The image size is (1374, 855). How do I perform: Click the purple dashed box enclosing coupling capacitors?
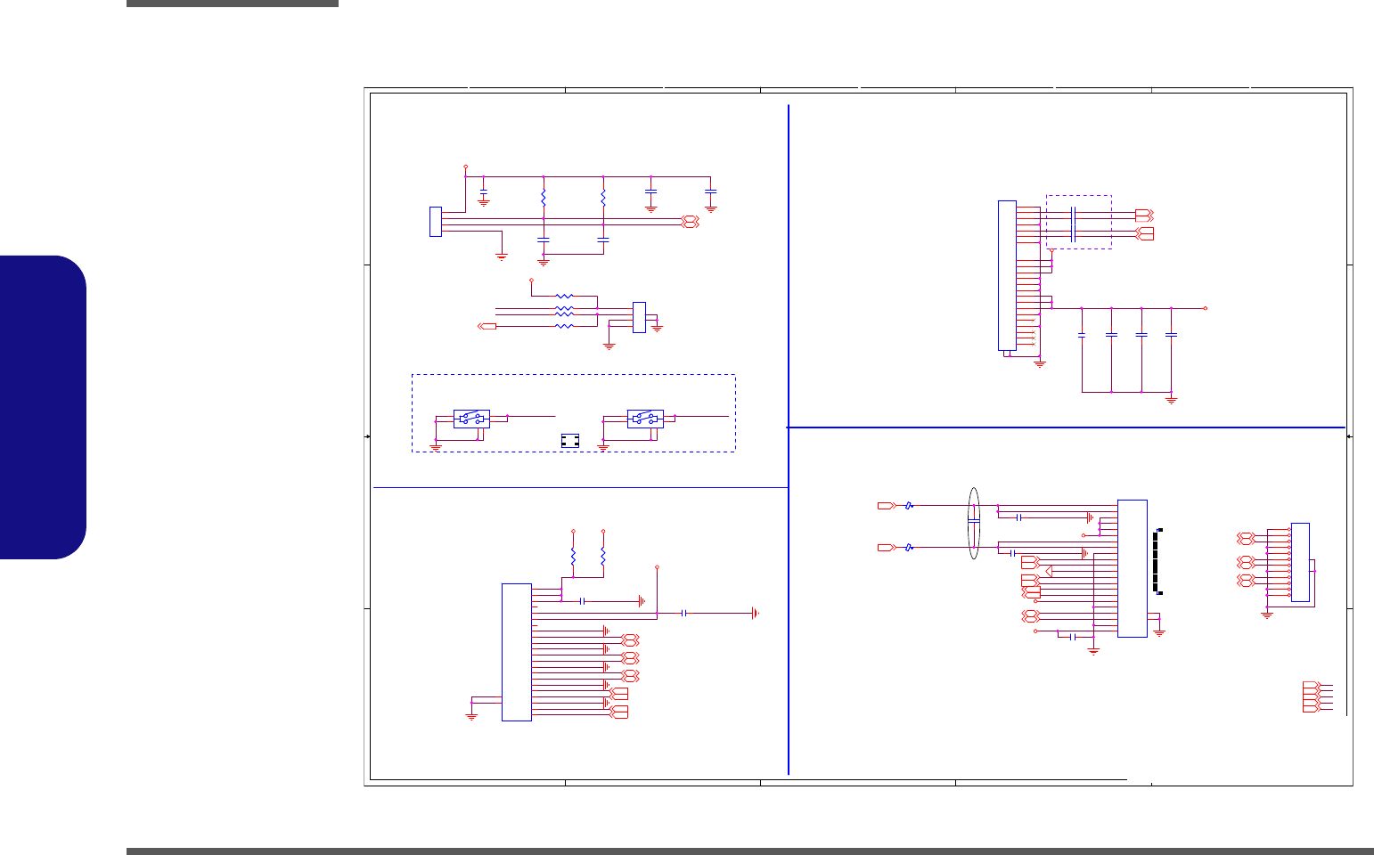(x=1078, y=222)
